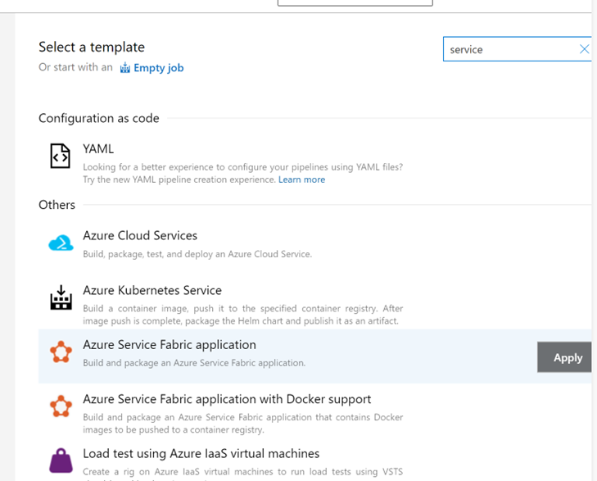The height and width of the screenshot is (481, 597).
Task: Open the Empty job link
Action: 159,68
